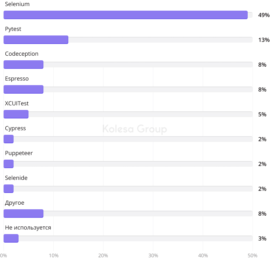The height and width of the screenshot is (260, 270).
Task: Click the Pytest bar fill
Action: pyautogui.click(x=36, y=40)
